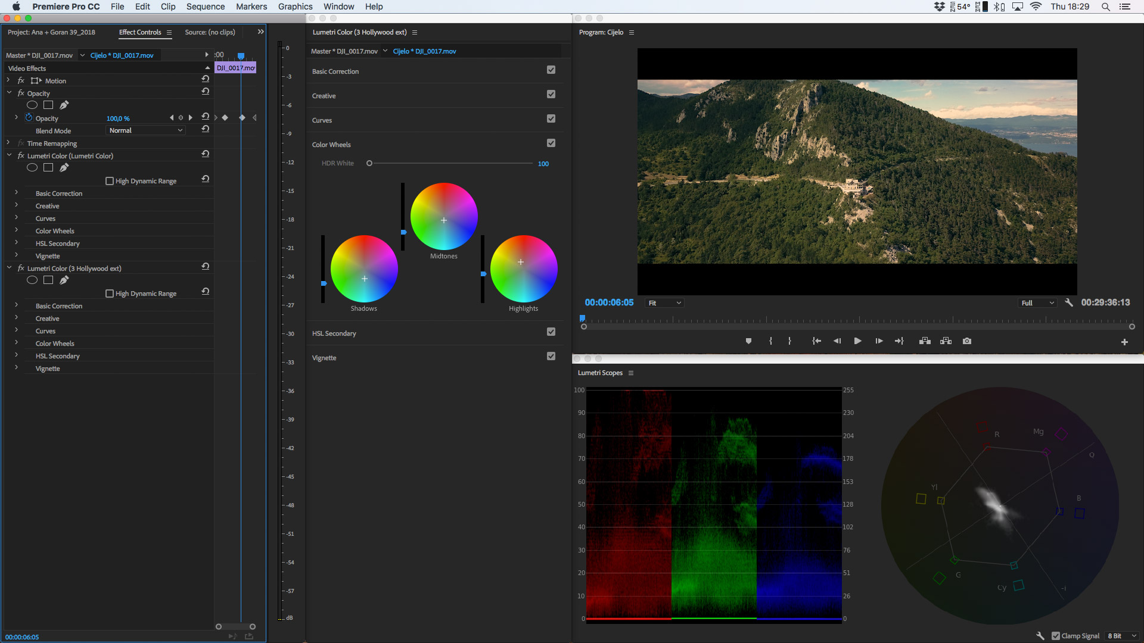Reset the Motion effect
Screen dimensions: 1144x643
click(x=205, y=79)
